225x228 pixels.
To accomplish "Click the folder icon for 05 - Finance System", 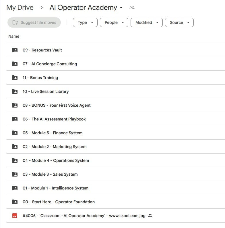I will point(15,133).
